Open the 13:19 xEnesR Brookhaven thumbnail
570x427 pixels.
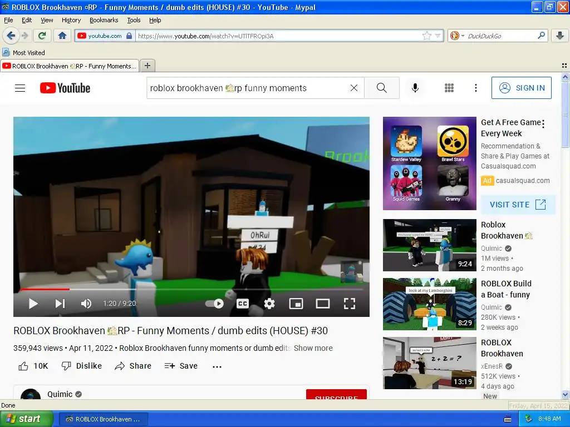click(429, 363)
